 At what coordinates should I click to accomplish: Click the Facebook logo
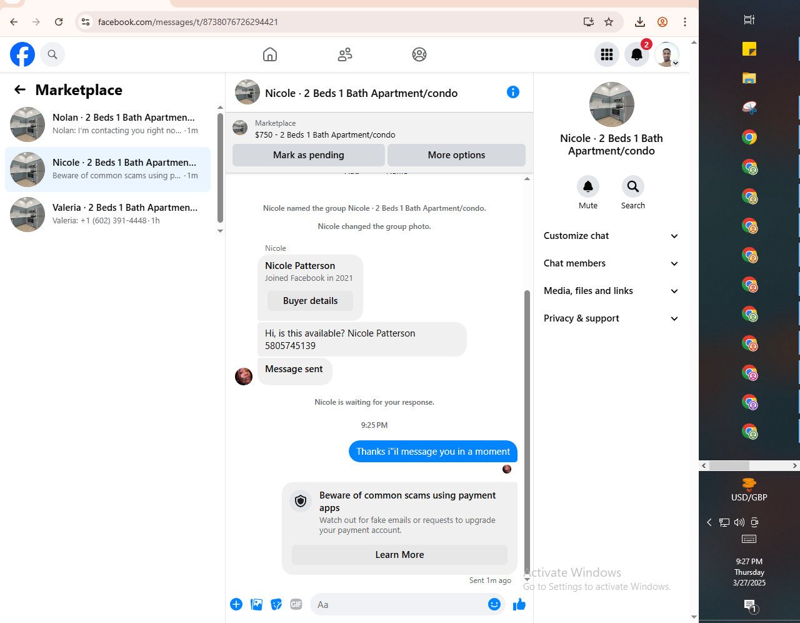(22, 54)
